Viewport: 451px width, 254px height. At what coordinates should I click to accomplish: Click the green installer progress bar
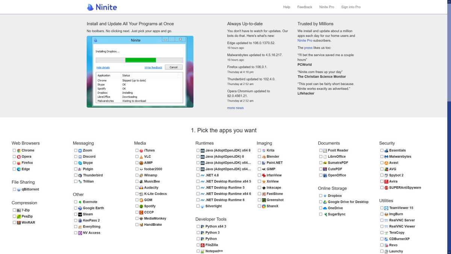click(x=141, y=60)
